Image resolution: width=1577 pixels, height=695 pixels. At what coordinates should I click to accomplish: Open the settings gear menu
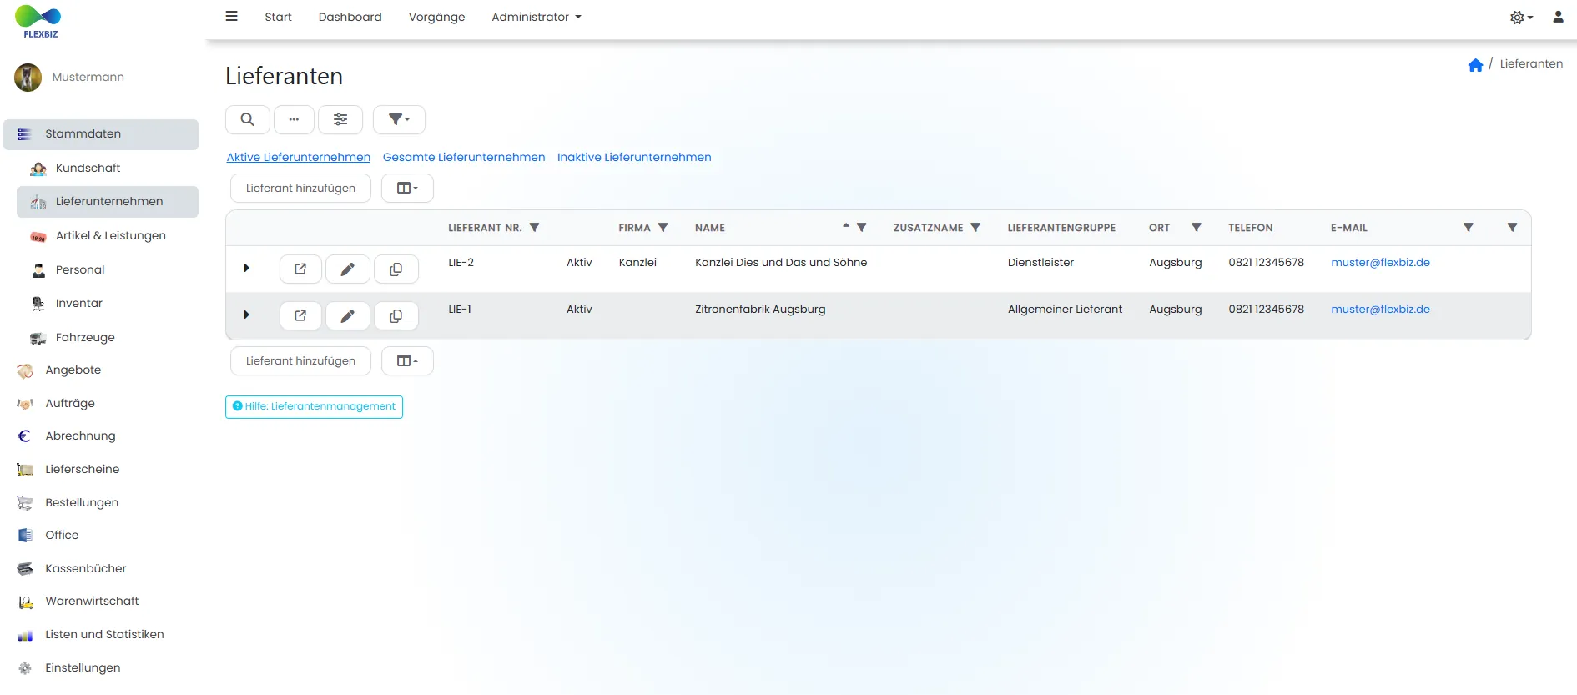(x=1521, y=18)
